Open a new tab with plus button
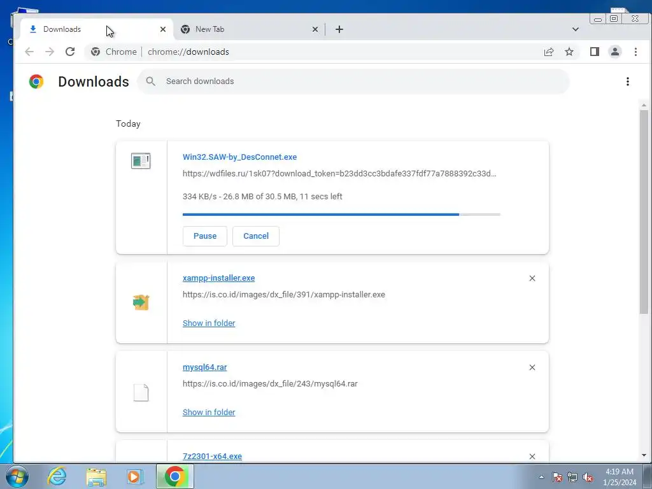 tap(339, 29)
